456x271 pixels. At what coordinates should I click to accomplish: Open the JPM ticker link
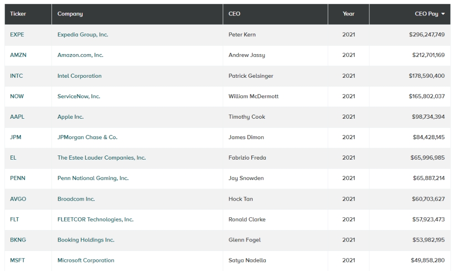(16, 137)
